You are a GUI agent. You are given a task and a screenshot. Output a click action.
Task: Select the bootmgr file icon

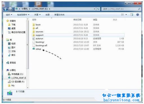point(34,42)
